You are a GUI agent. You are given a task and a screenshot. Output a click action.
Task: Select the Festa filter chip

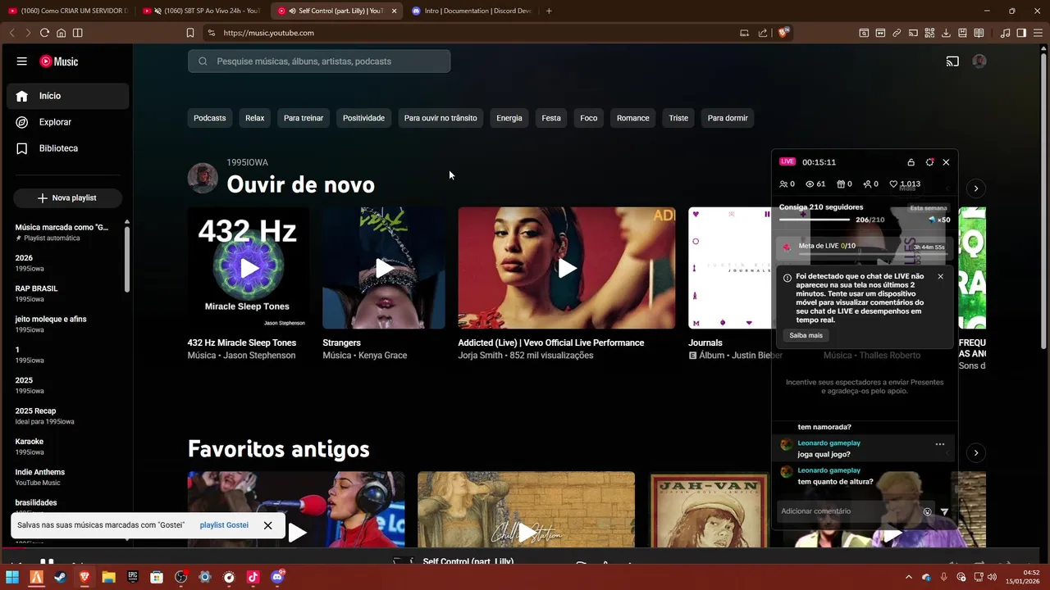(x=551, y=118)
